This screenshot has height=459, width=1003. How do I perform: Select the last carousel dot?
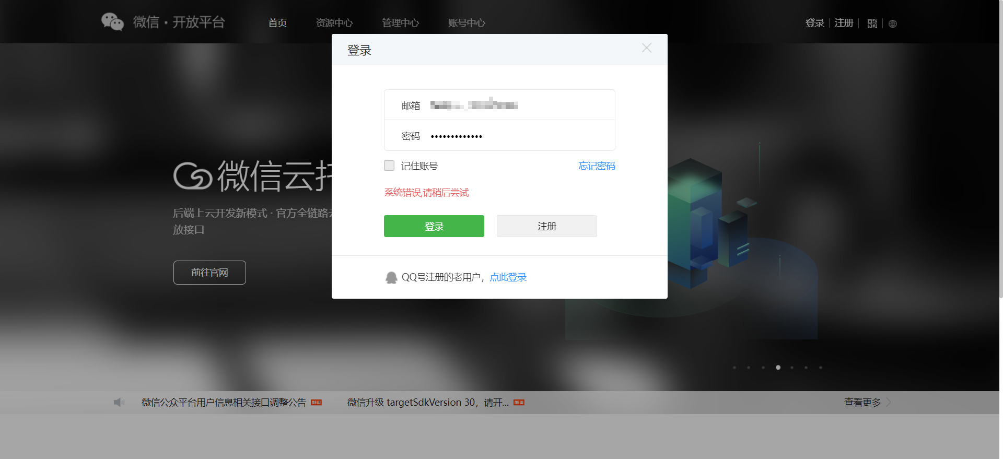[821, 368]
